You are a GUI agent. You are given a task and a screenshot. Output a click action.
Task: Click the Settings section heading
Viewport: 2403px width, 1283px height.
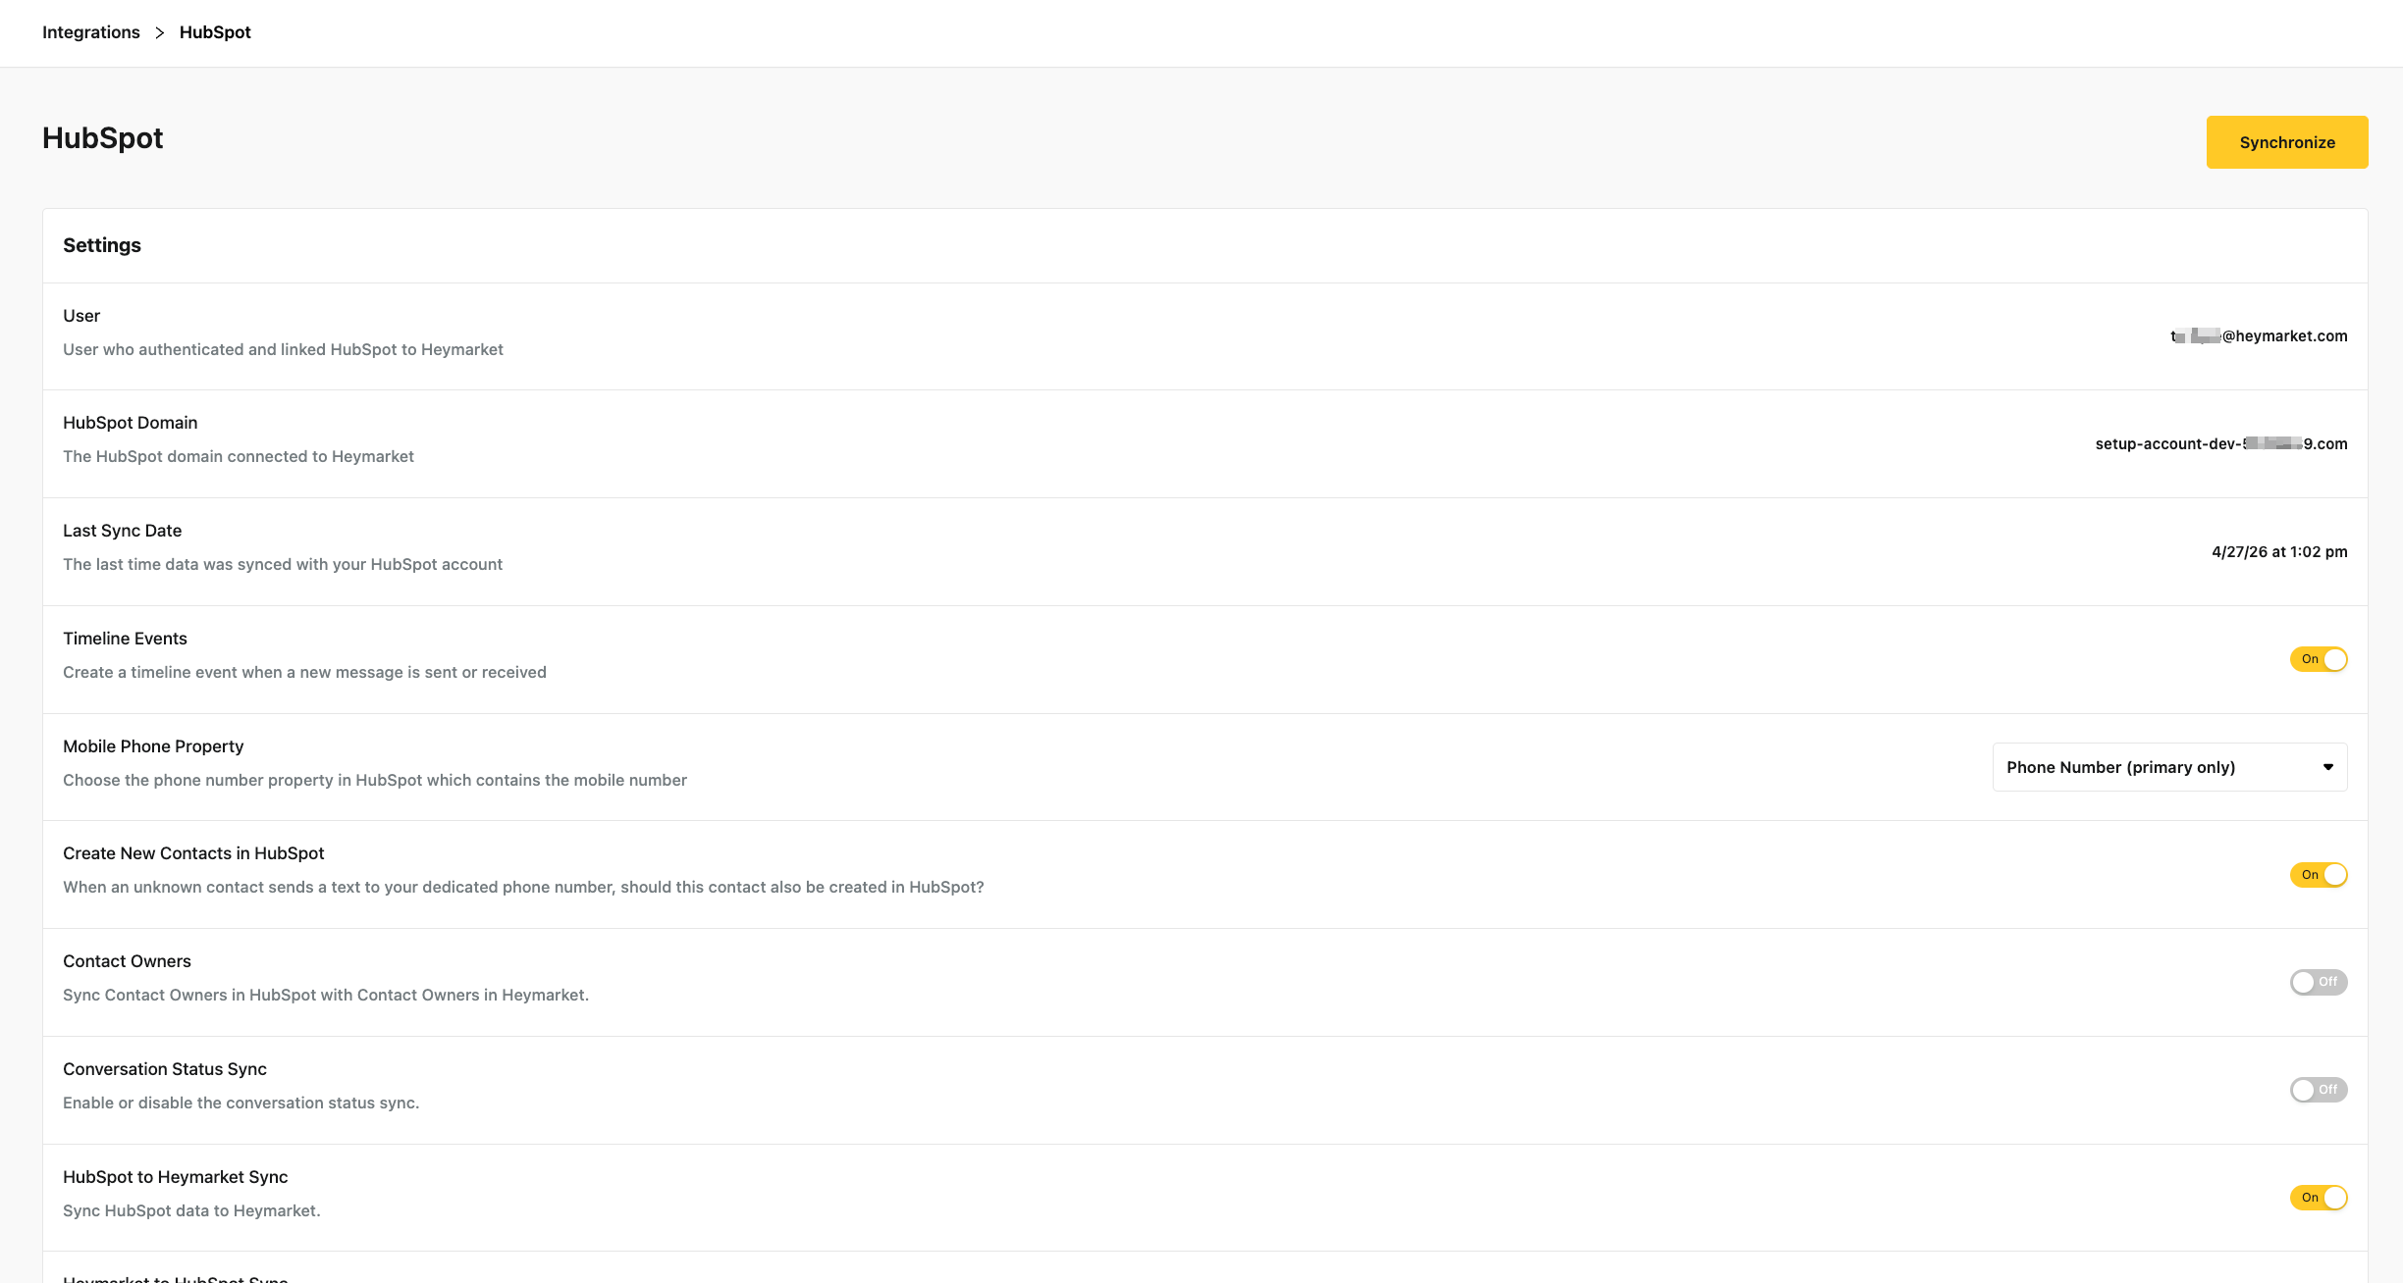coord(102,245)
